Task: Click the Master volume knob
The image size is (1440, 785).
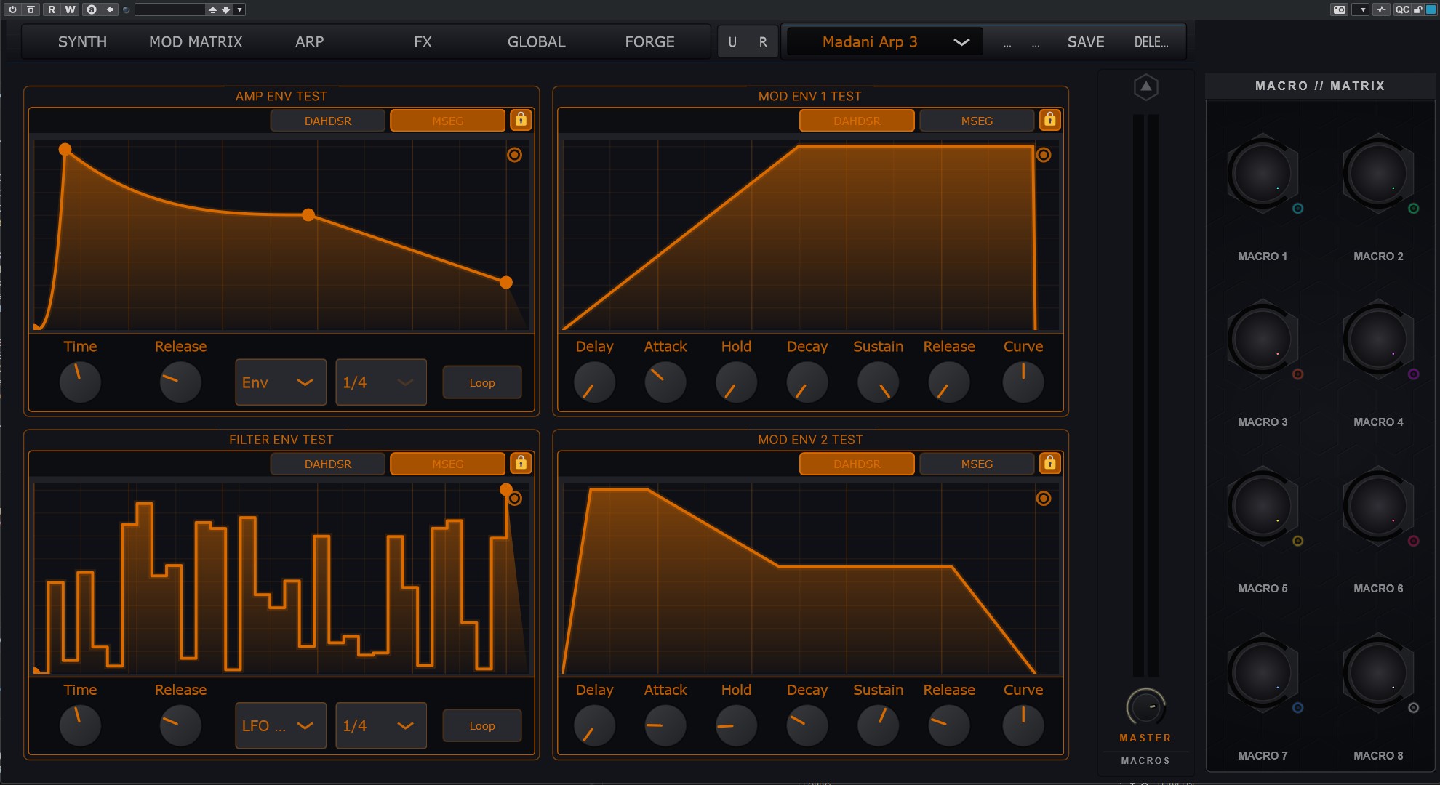Action: click(x=1145, y=706)
